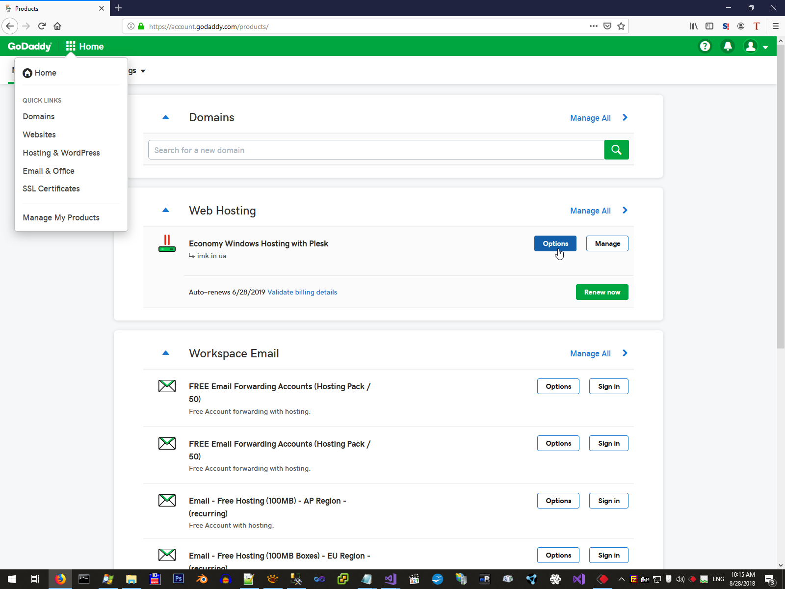Click the Renew now button
Viewport: 785px width, 589px height.
602,292
